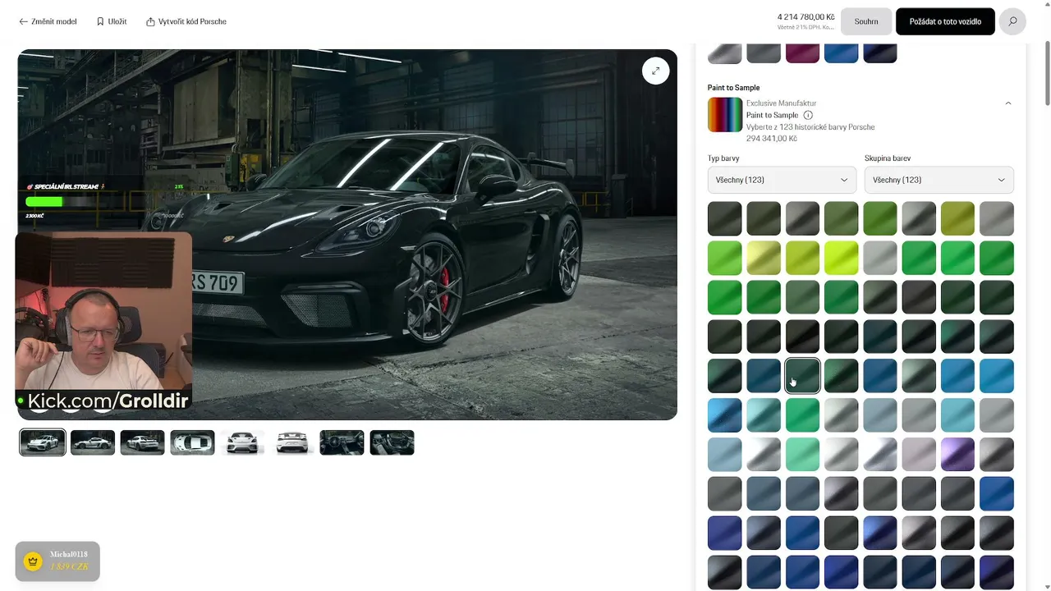Click the bold Paint to Sample section heading
Image resolution: width=1051 pixels, height=591 pixels.
(x=734, y=88)
